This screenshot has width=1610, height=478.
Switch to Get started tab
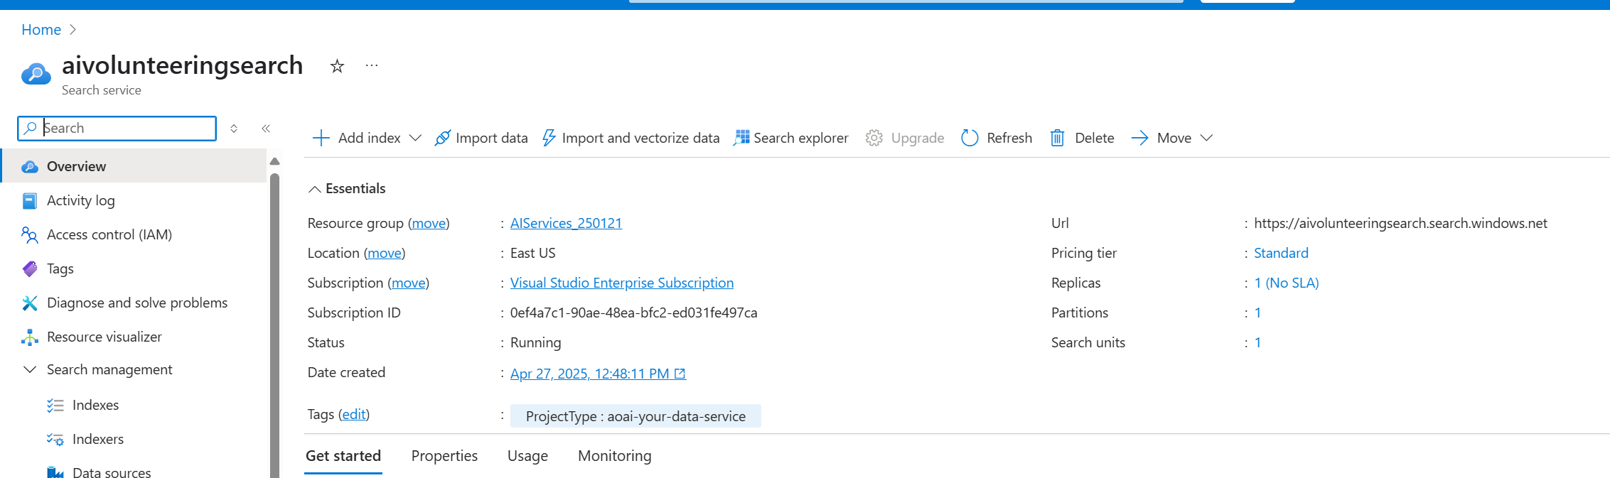pos(343,456)
